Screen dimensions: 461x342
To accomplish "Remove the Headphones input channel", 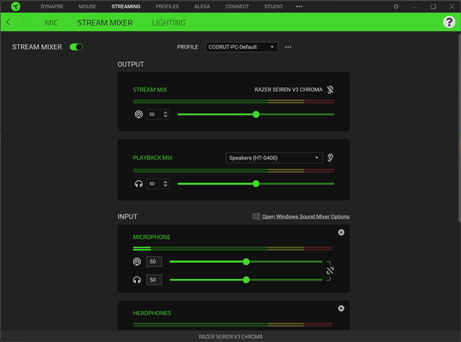I will [x=341, y=309].
